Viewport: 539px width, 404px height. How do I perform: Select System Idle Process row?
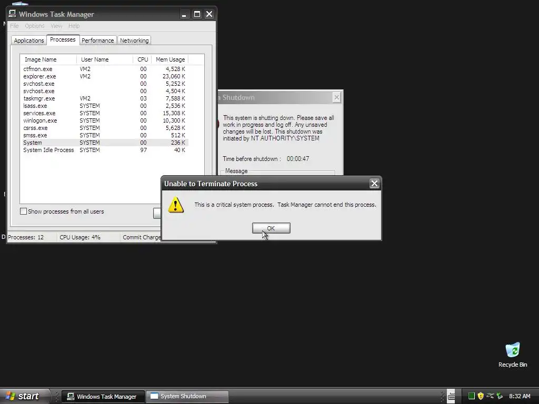point(105,150)
